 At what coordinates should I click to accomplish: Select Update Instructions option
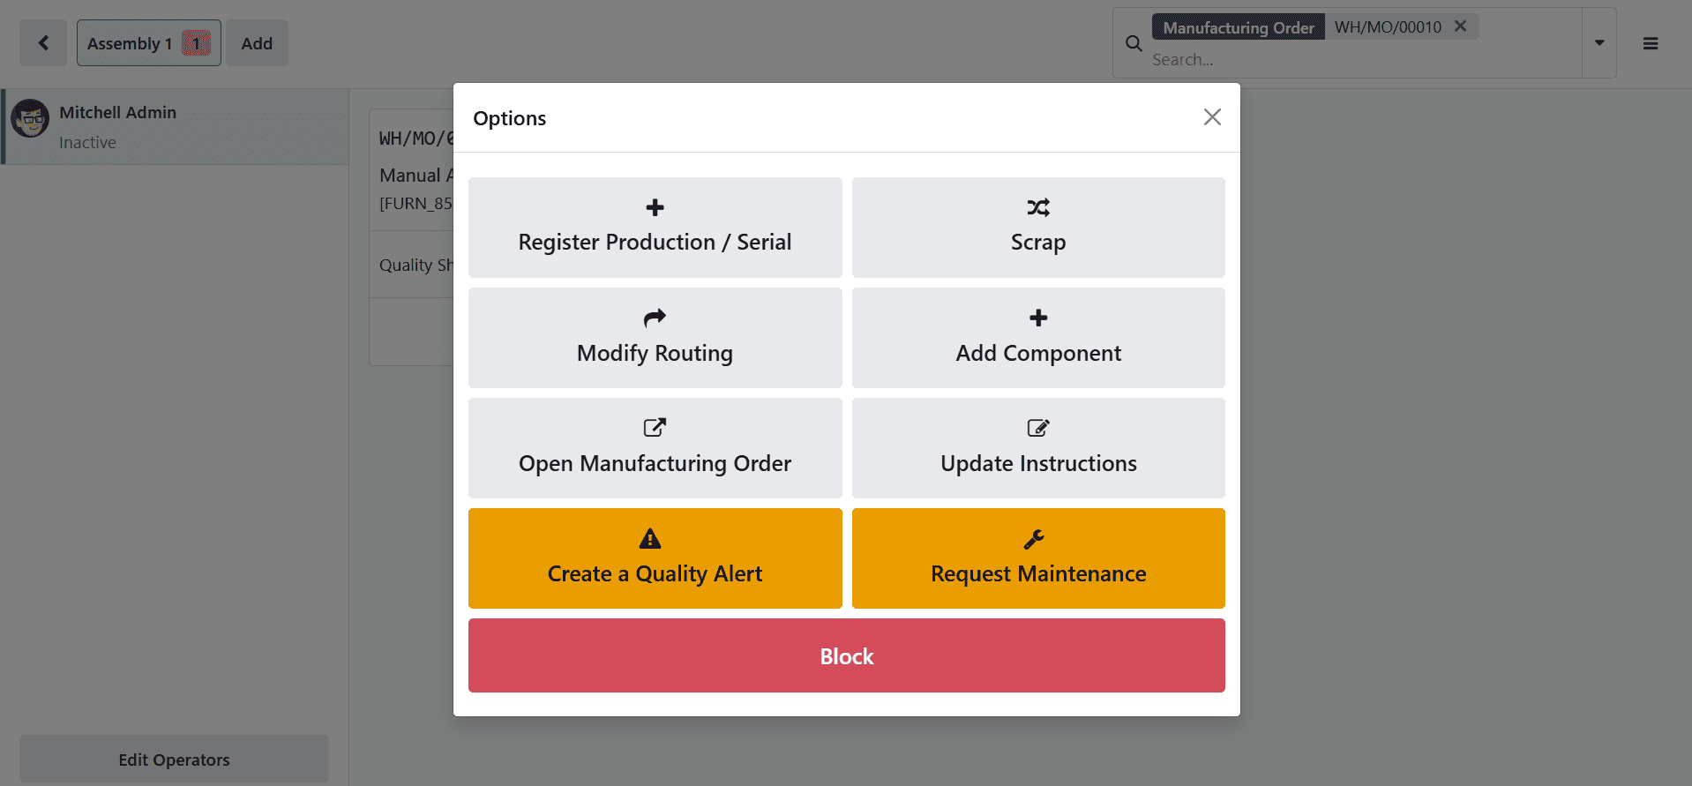[1038, 448]
